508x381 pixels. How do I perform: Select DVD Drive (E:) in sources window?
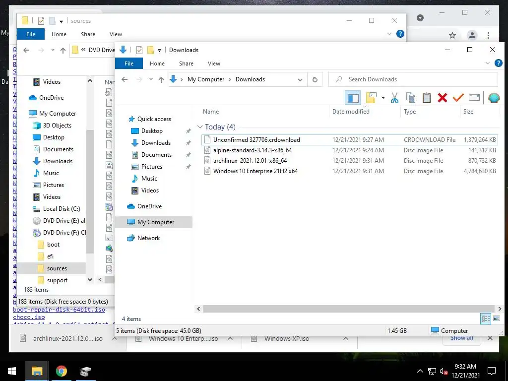[64, 221]
